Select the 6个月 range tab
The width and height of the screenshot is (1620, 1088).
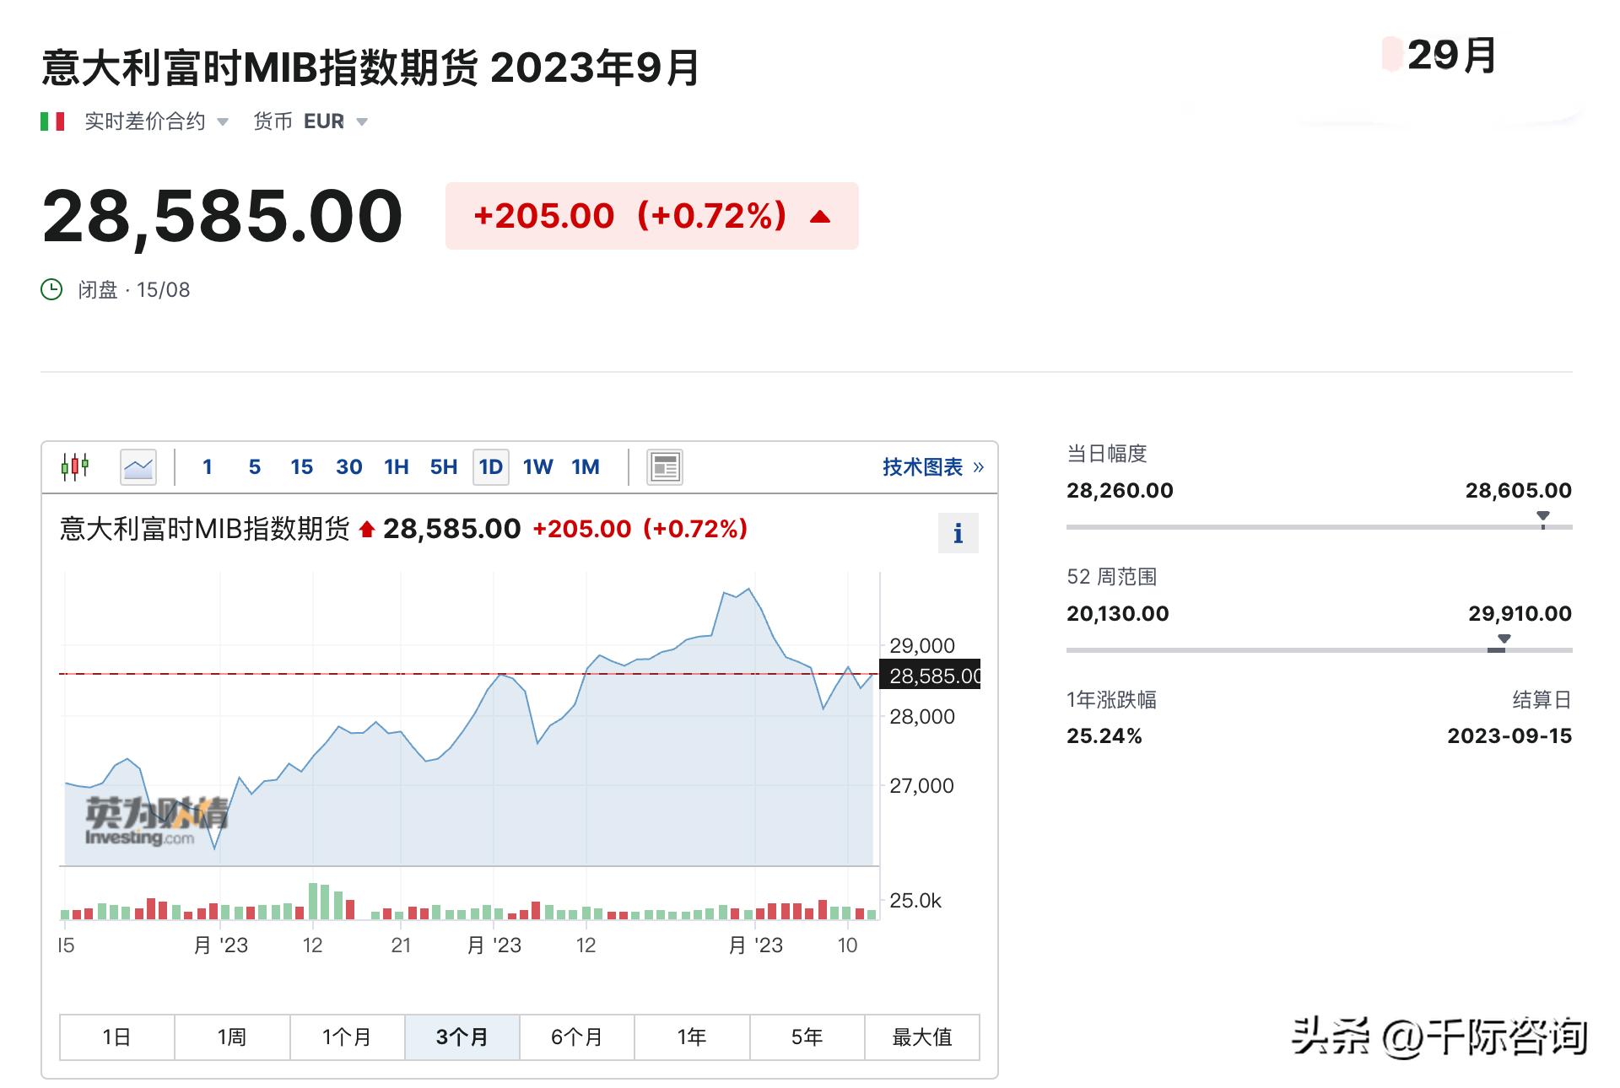point(576,1037)
